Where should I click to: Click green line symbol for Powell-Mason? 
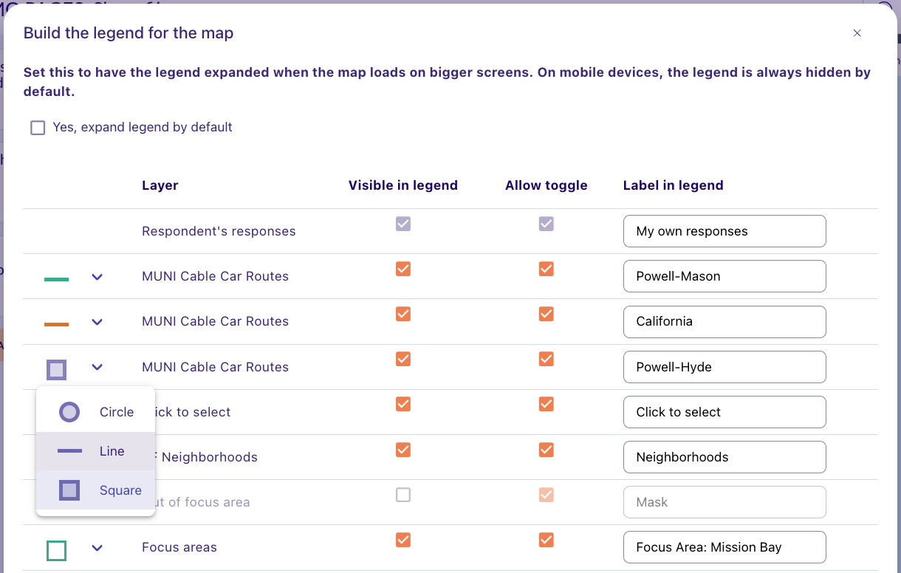click(x=56, y=279)
